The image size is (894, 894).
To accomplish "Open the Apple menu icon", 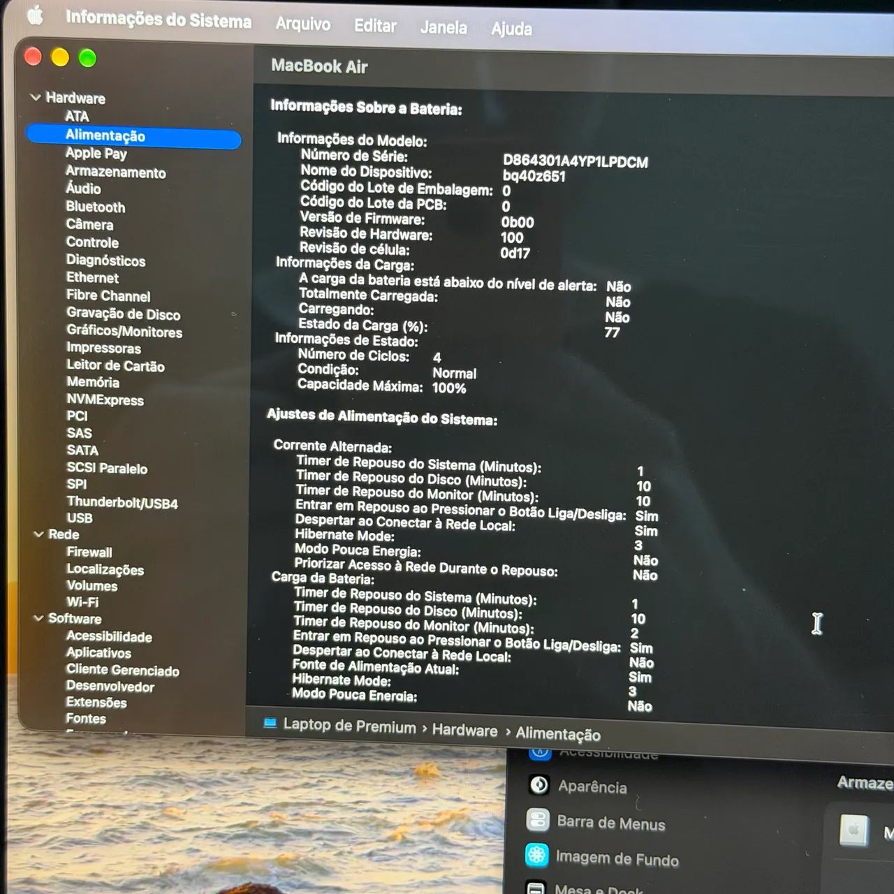I will [x=35, y=14].
